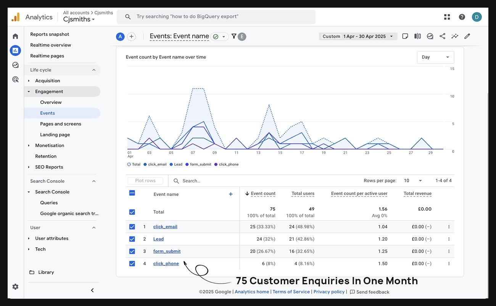Screen dimensions: 496x306
Task: Uncheck the form_submit row checkbox
Action: [132, 251]
